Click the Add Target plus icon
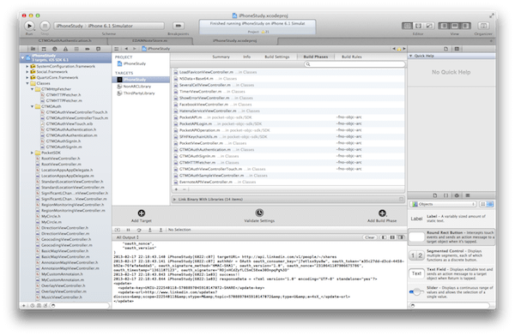Viewport: 515px width, 336px height. coord(142,213)
